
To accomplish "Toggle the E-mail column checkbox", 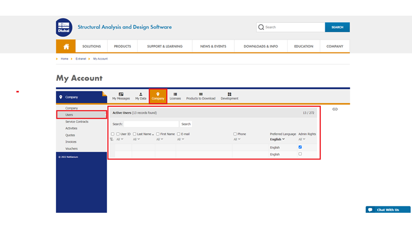I will click(x=179, y=134).
